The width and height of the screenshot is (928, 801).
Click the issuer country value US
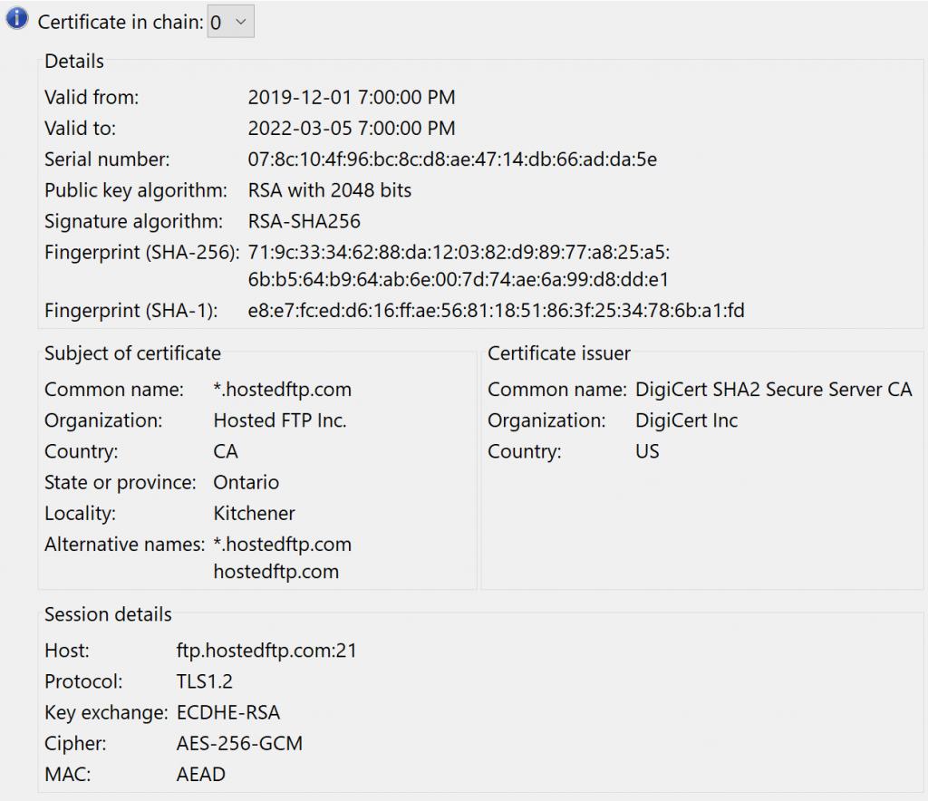pyautogui.click(x=647, y=451)
